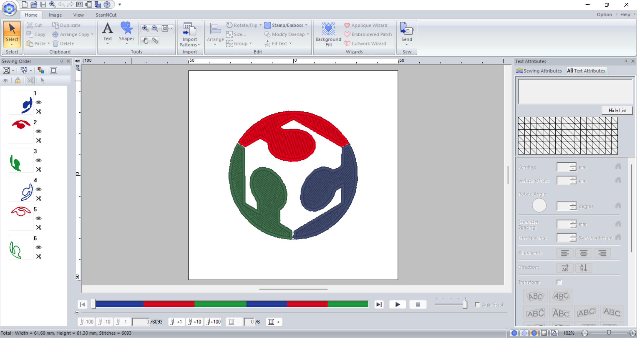This screenshot has height=338, width=637.
Task: Click the Duplicate button
Action: (x=66, y=25)
